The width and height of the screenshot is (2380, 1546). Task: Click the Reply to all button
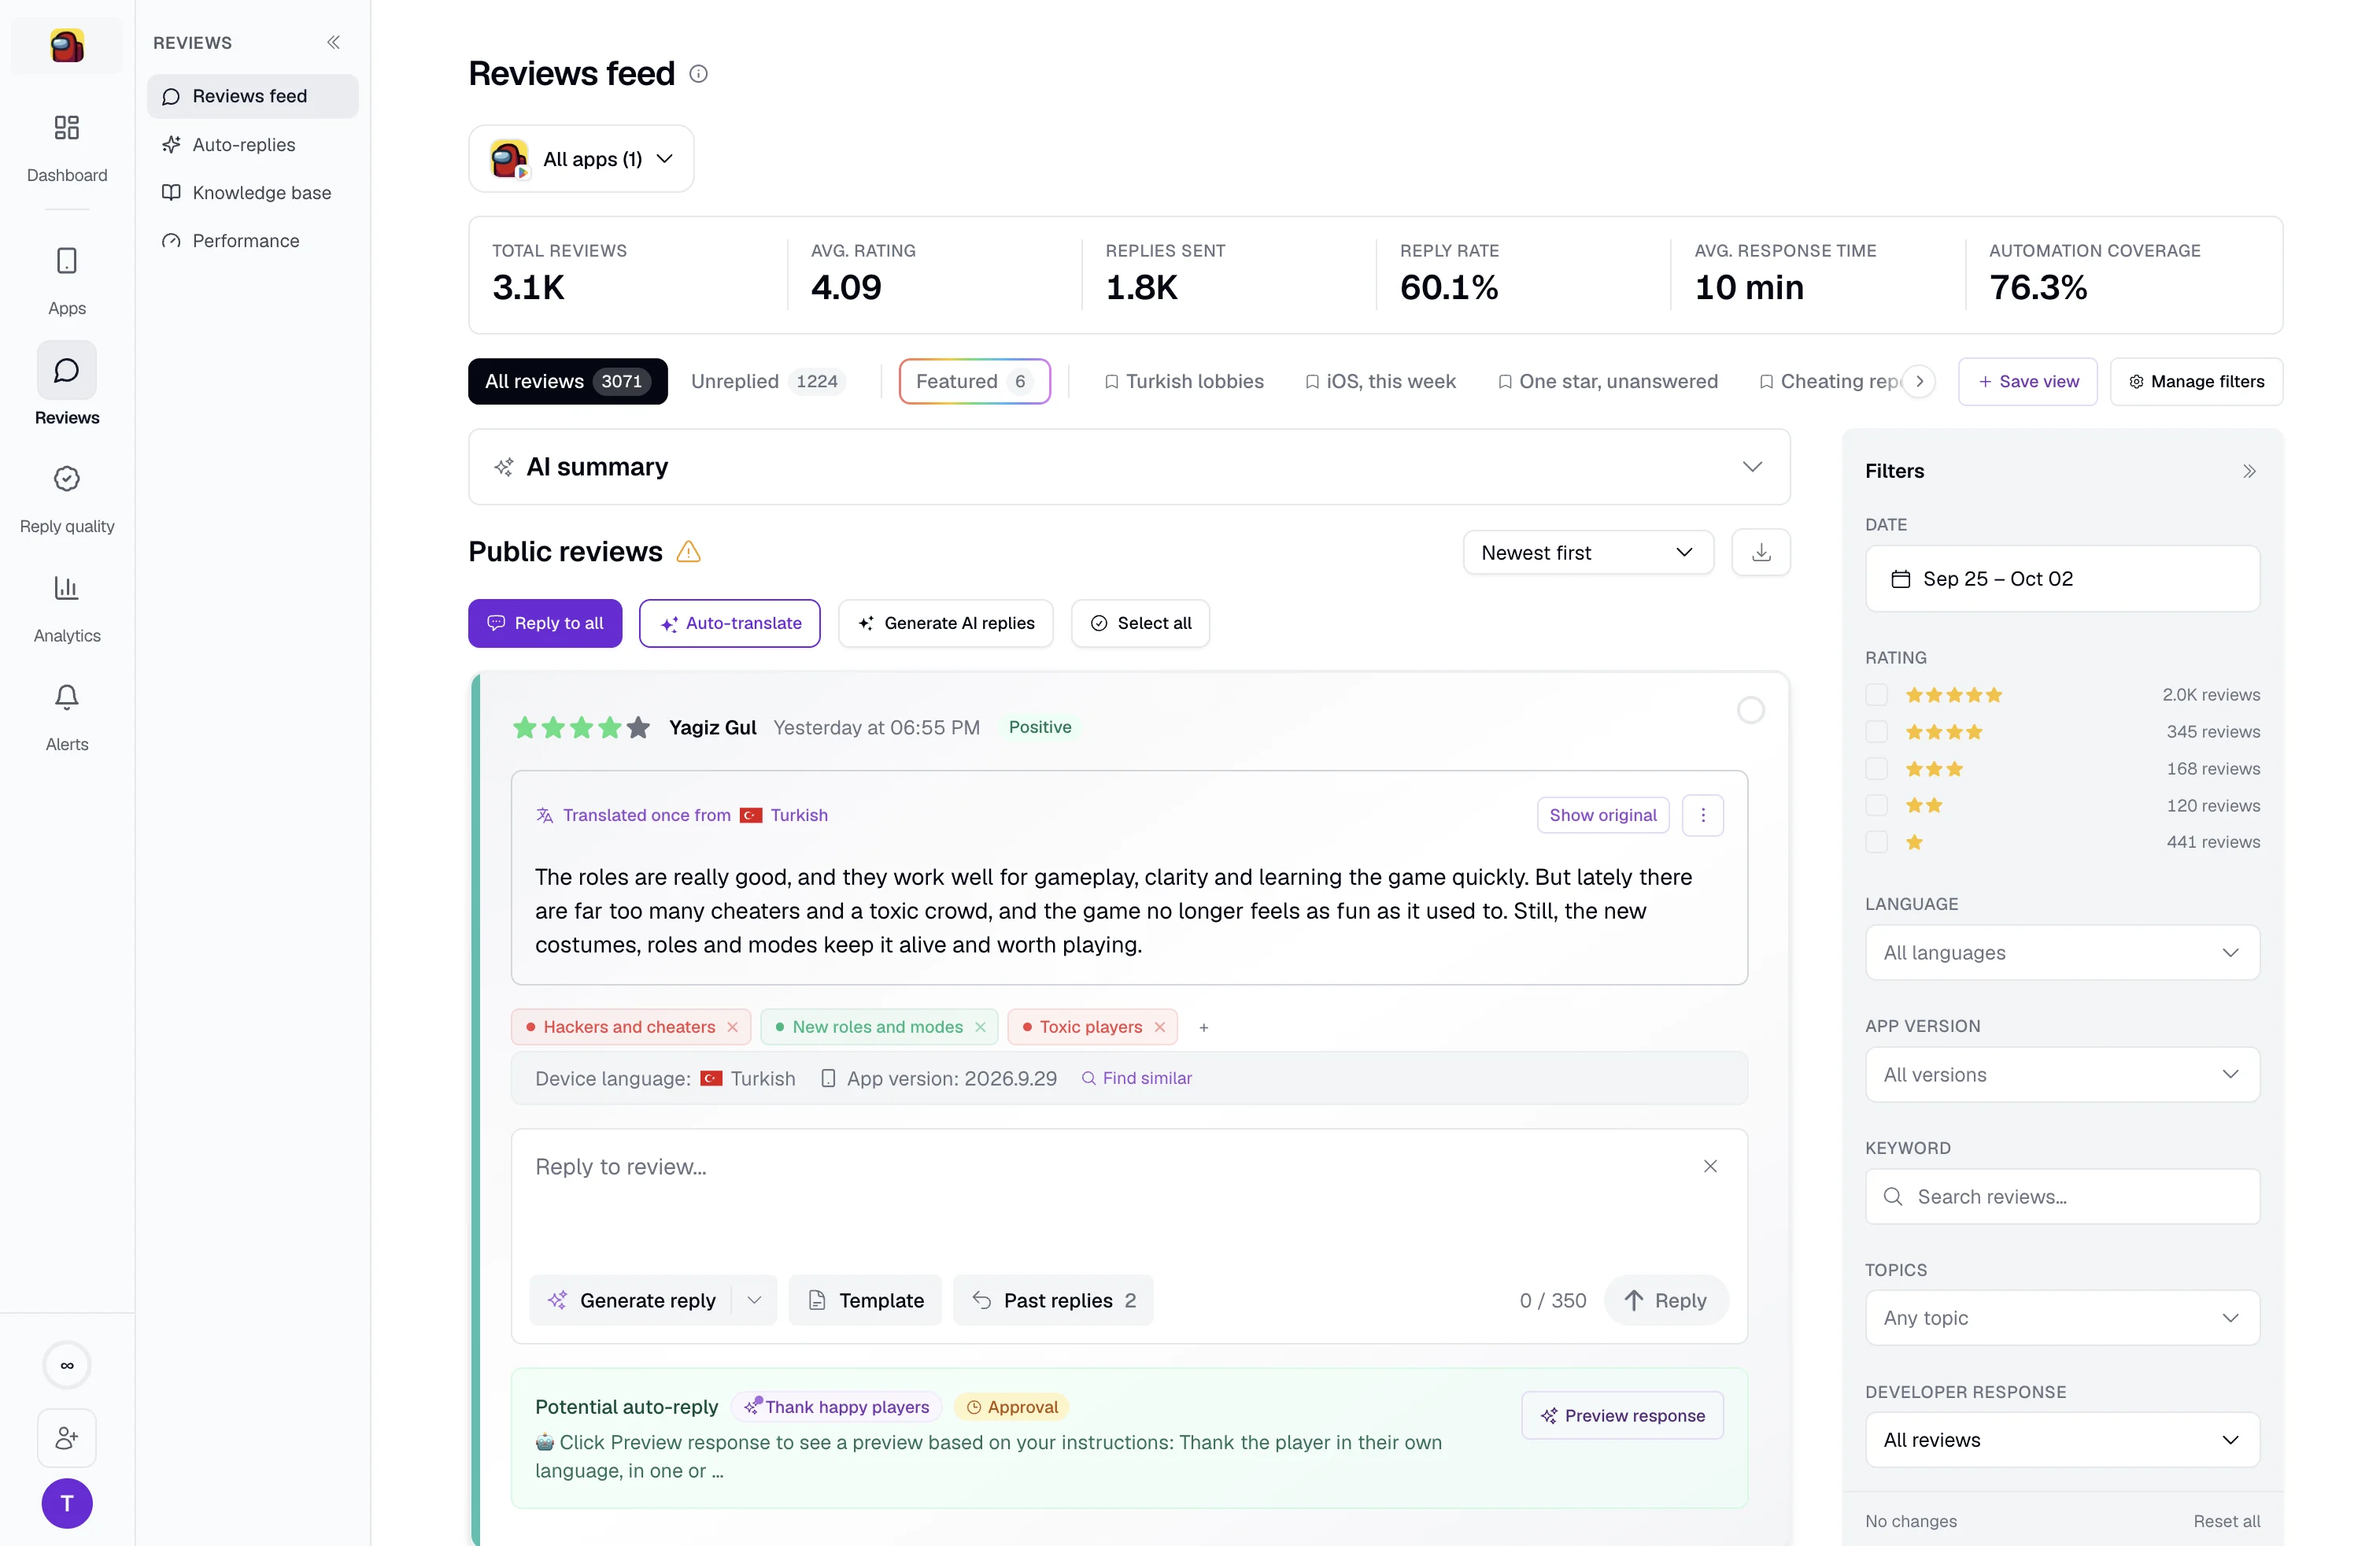pos(544,623)
